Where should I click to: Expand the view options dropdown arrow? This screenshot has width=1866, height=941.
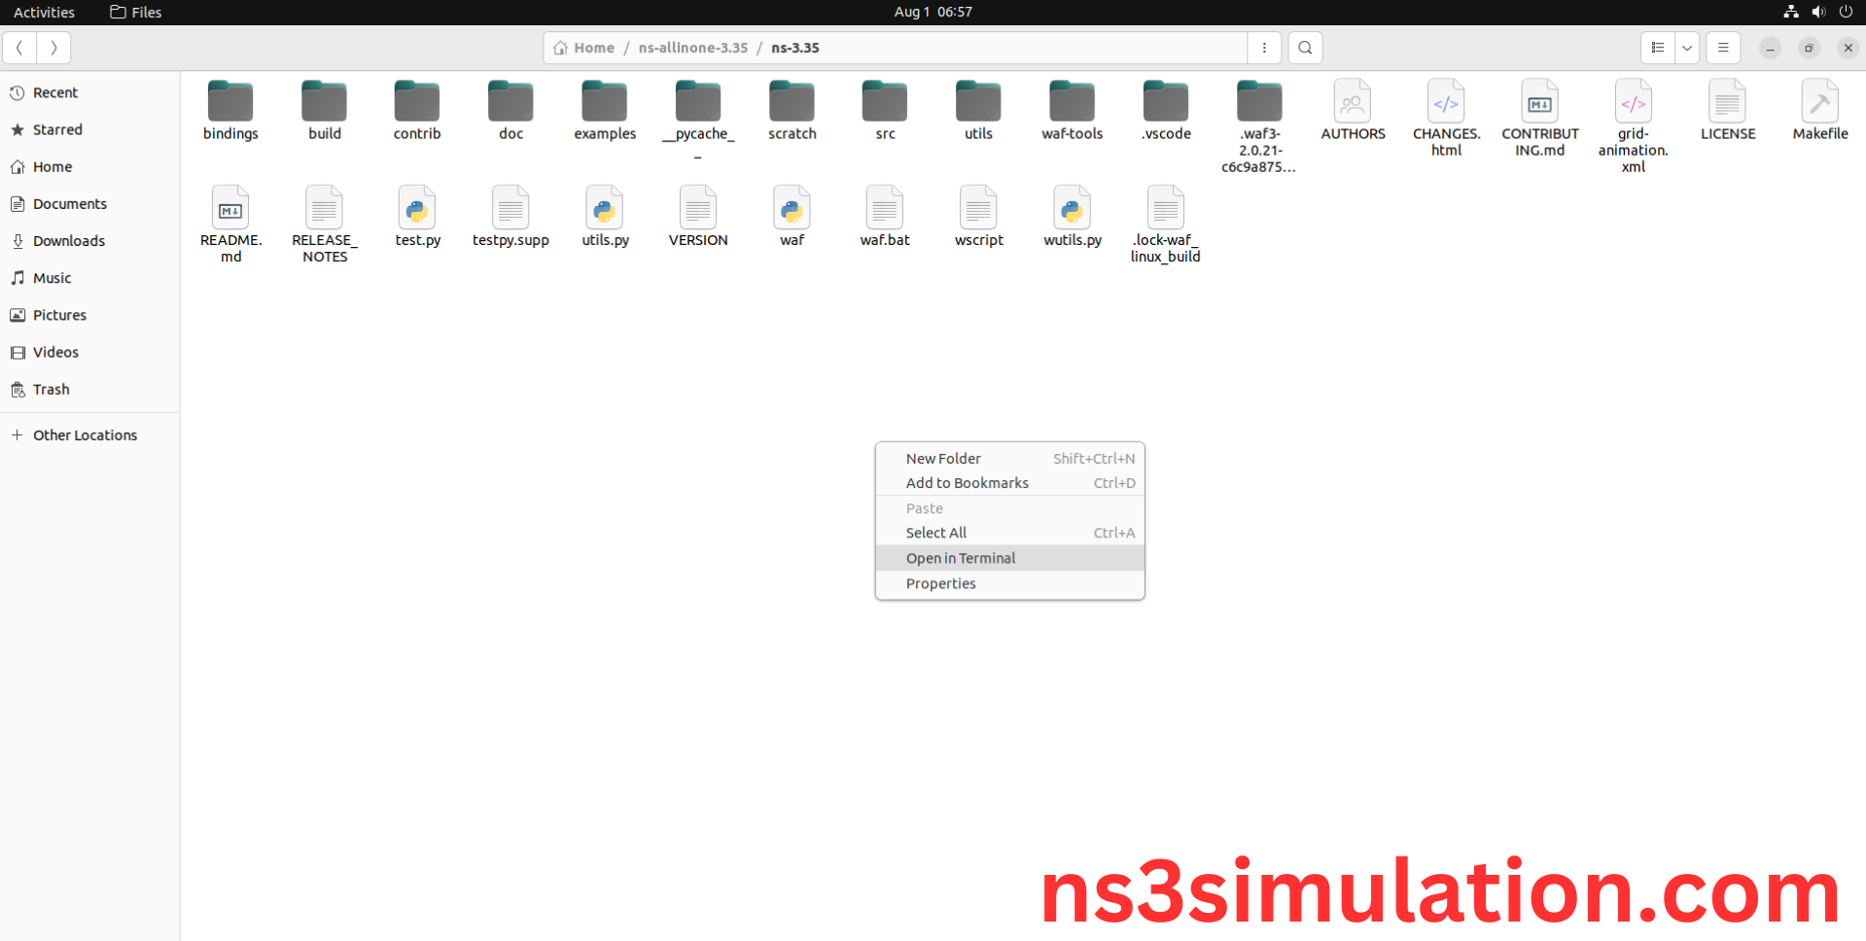click(1687, 48)
